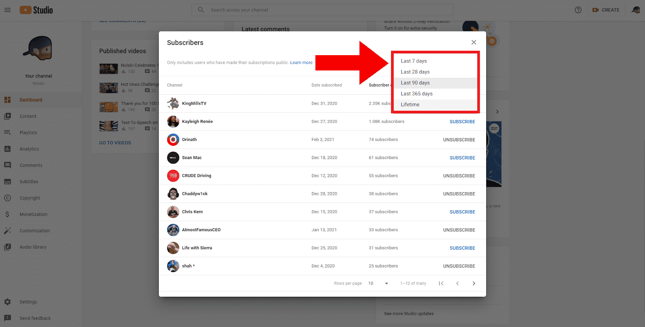645x327 pixels.
Task: Open Monetization in the sidebar
Action: point(33,214)
